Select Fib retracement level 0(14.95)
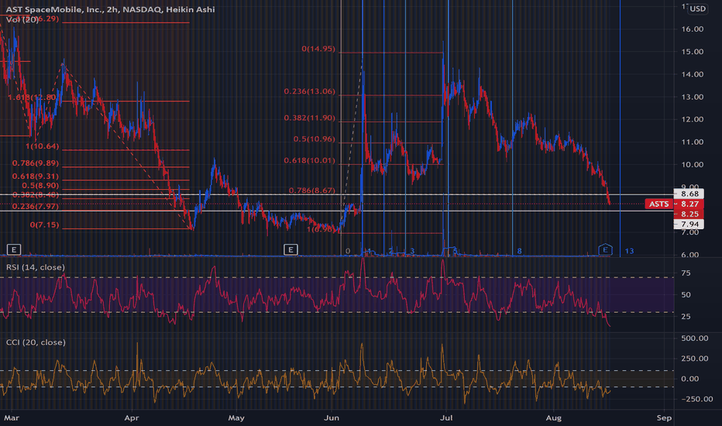The width and height of the screenshot is (722, 426). point(318,49)
